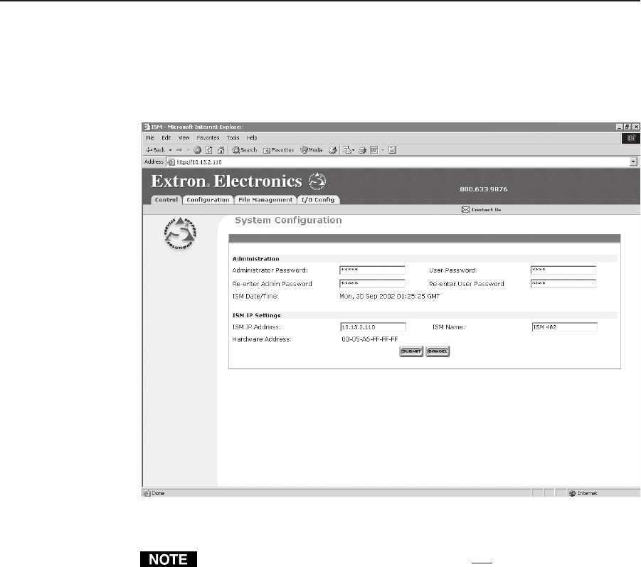Focus the User Password field
Viewport: 641px width, 567px height.
coord(563,270)
